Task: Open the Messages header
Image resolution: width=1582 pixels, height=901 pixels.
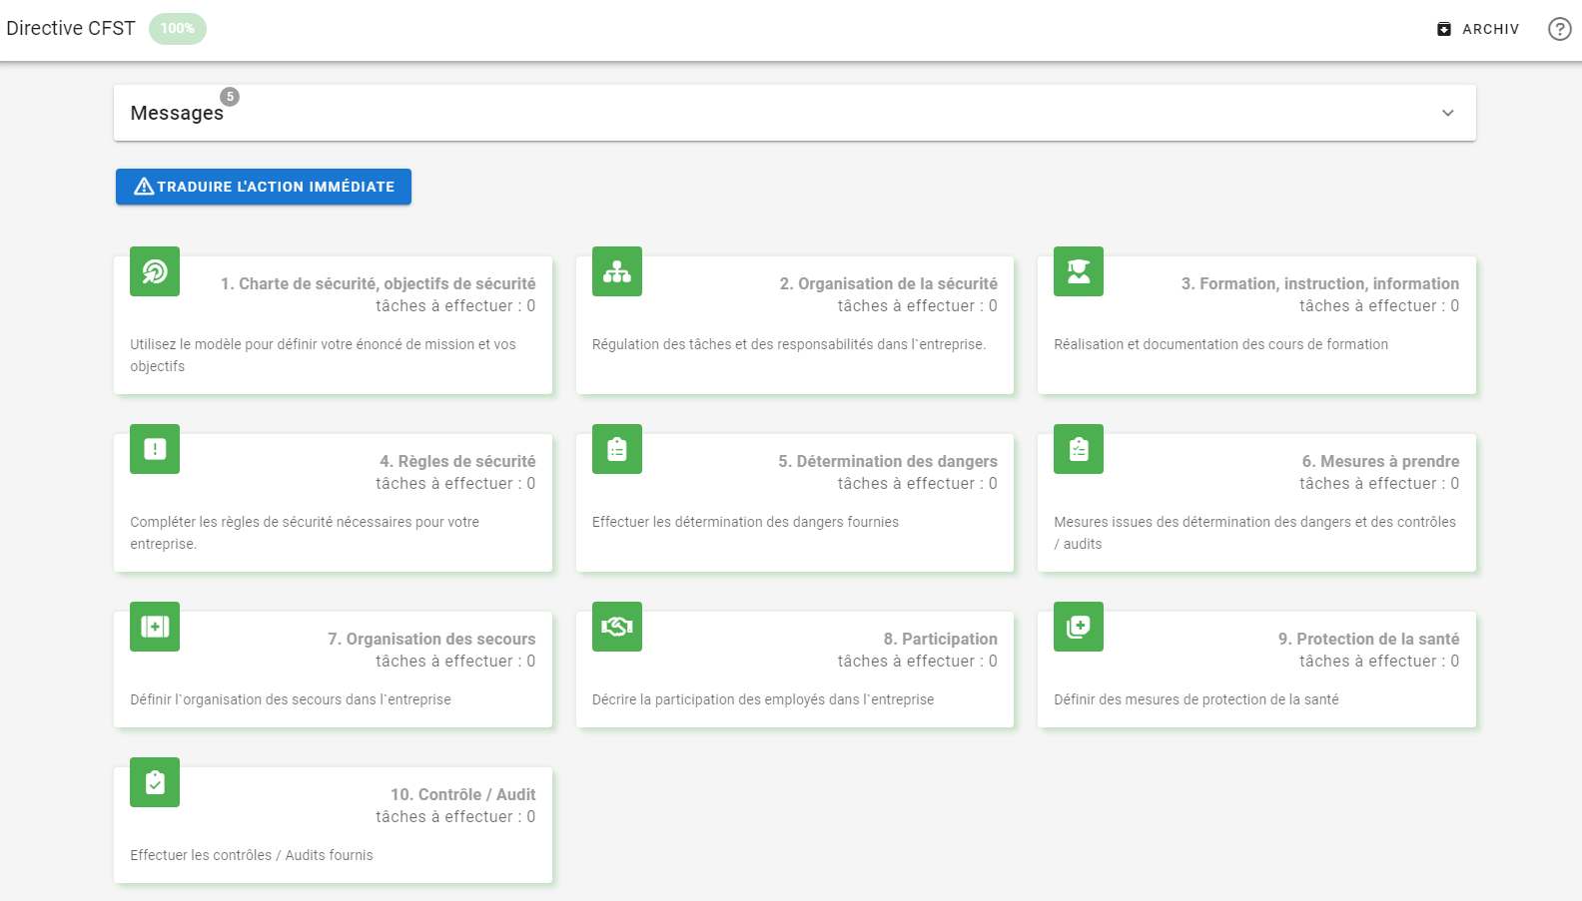Action: 795,113
